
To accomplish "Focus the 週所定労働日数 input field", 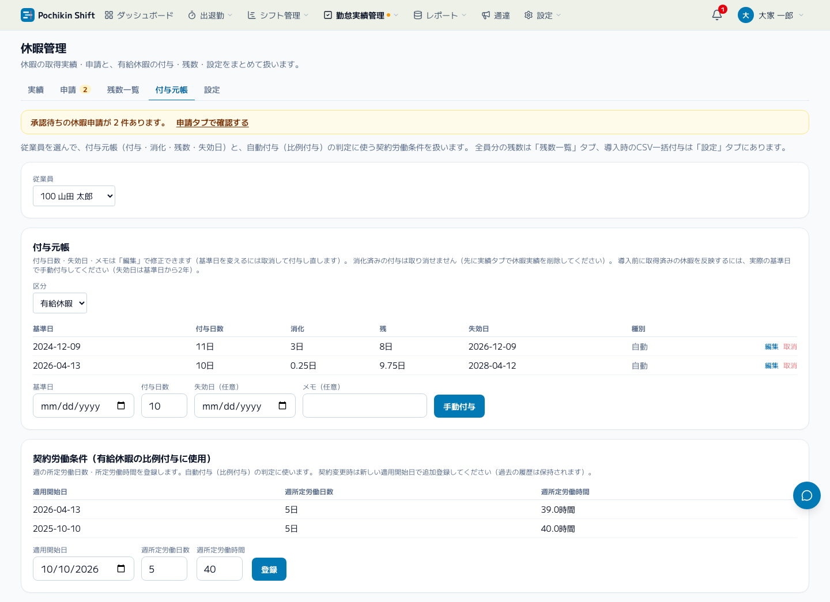I will [164, 569].
